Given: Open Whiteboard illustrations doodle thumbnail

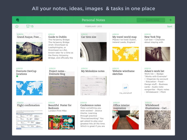Looking at the screenshot, I should point(157,120).
